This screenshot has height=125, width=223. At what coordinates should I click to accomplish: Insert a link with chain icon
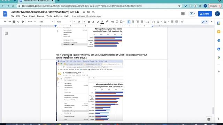pos(113,22)
